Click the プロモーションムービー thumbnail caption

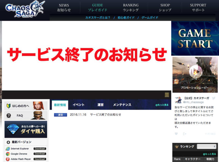click(x=195, y=87)
